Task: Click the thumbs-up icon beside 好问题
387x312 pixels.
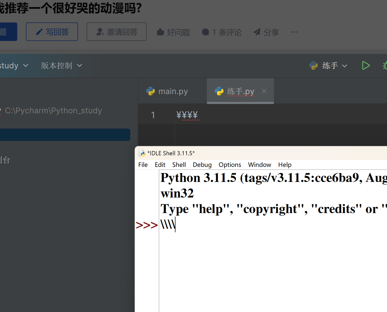Action: tap(160, 32)
